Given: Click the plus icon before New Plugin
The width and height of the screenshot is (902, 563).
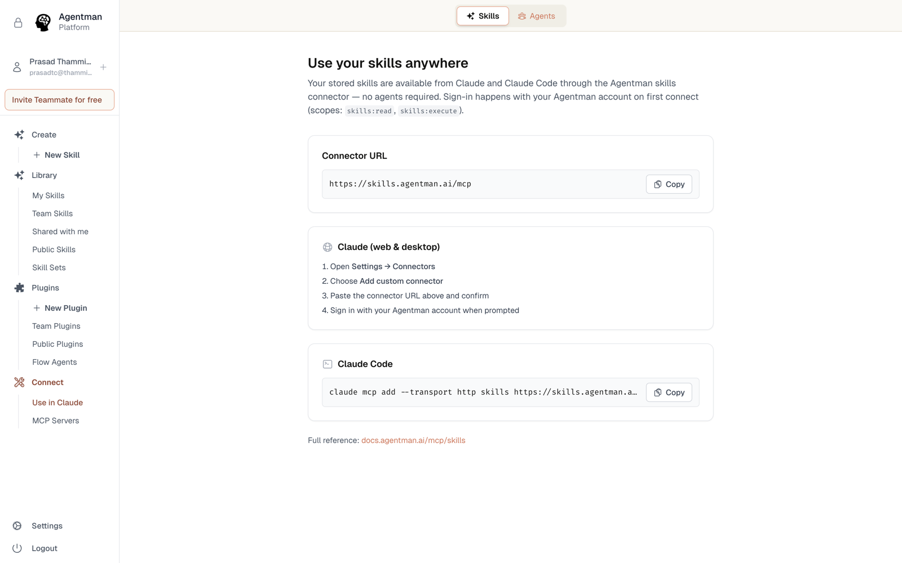Looking at the screenshot, I should (37, 308).
